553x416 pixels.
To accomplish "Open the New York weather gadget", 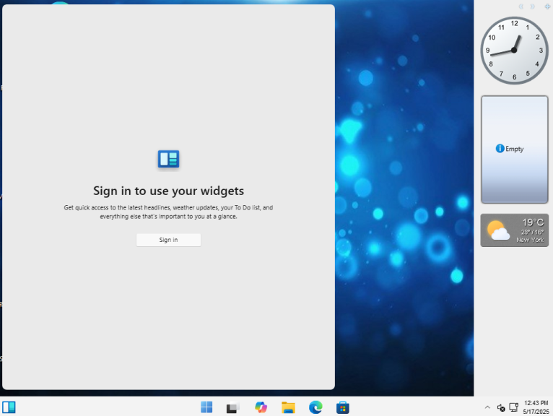I will (x=515, y=230).
